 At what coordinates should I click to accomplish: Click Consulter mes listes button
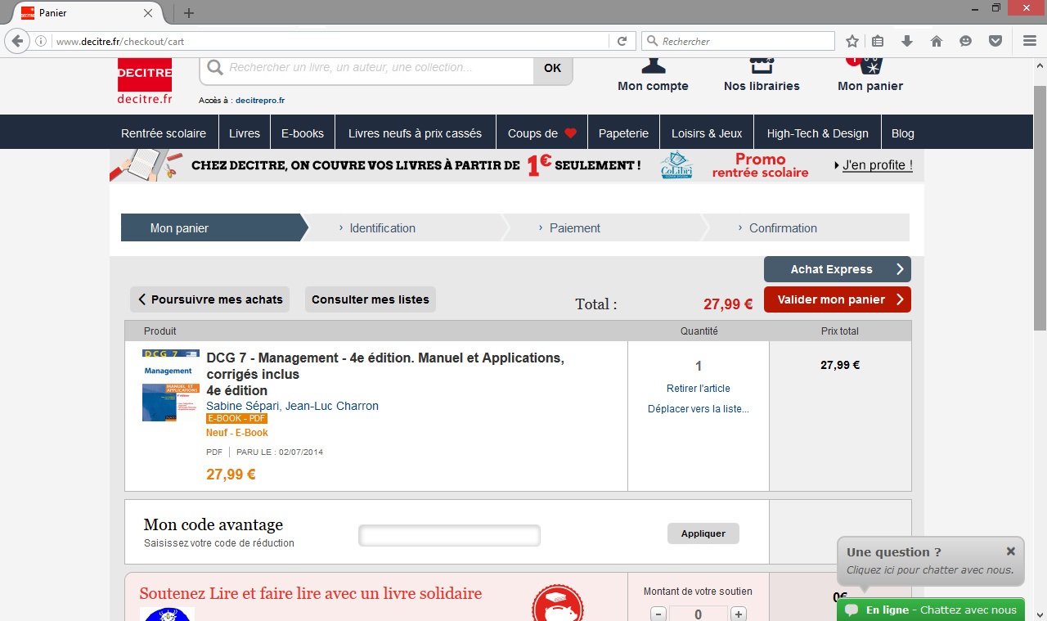tap(371, 299)
